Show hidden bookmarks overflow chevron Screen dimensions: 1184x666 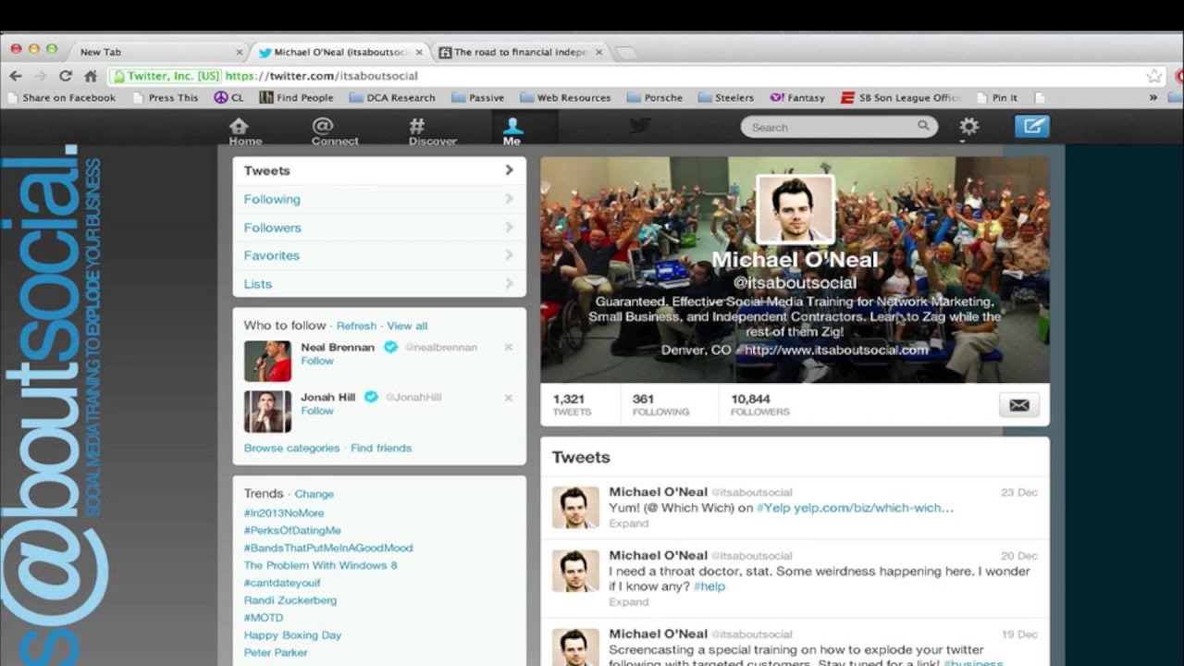(x=1153, y=97)
